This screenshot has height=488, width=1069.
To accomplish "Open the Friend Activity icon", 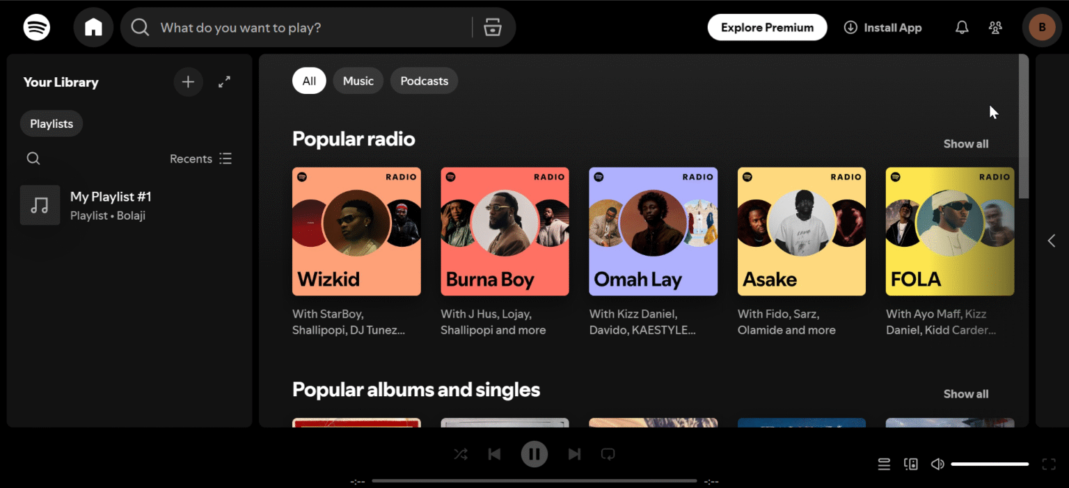I will coord(995,28).
